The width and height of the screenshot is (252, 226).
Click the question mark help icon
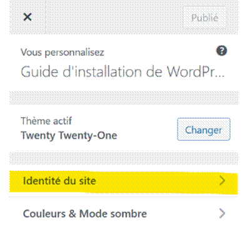(221, 51)
